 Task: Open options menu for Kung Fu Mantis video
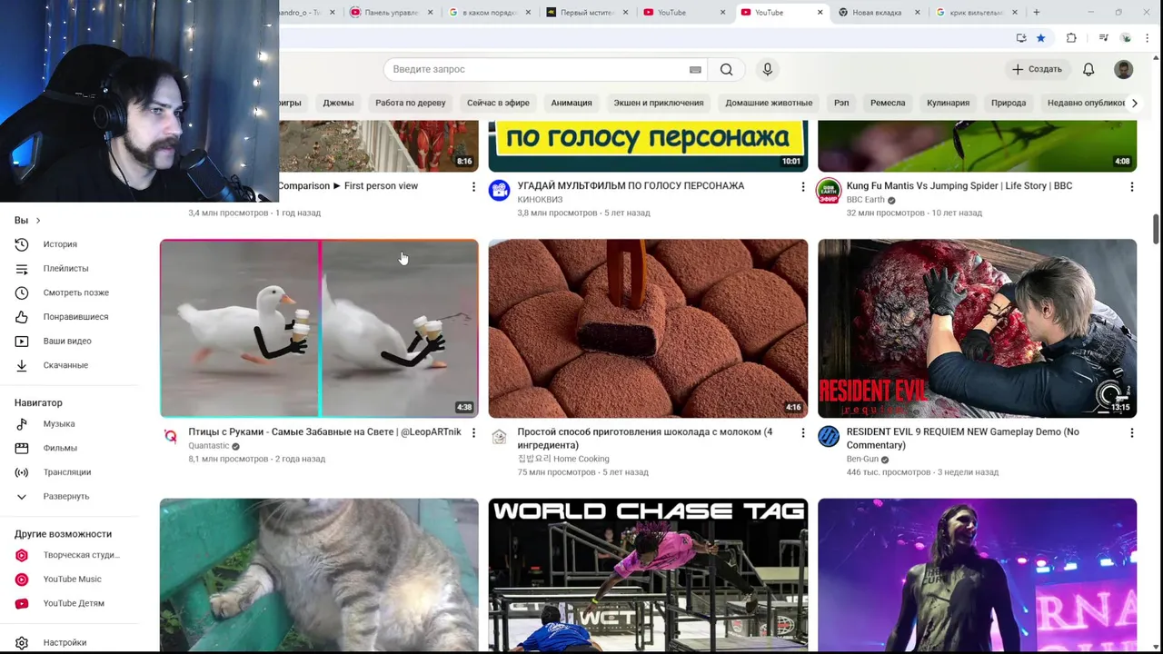coord(1131,186)
